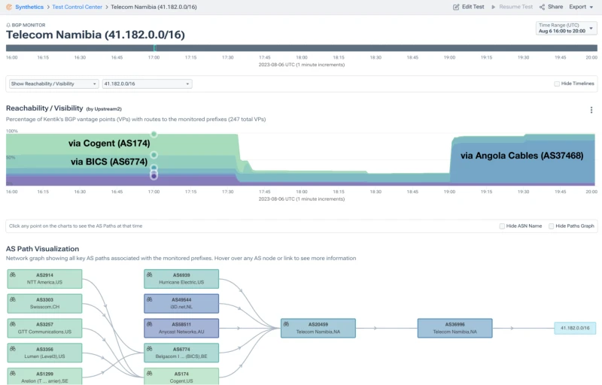Click the Edit Test pencil icon
Viewport: 602px width, 385px height.
point(456,7)
